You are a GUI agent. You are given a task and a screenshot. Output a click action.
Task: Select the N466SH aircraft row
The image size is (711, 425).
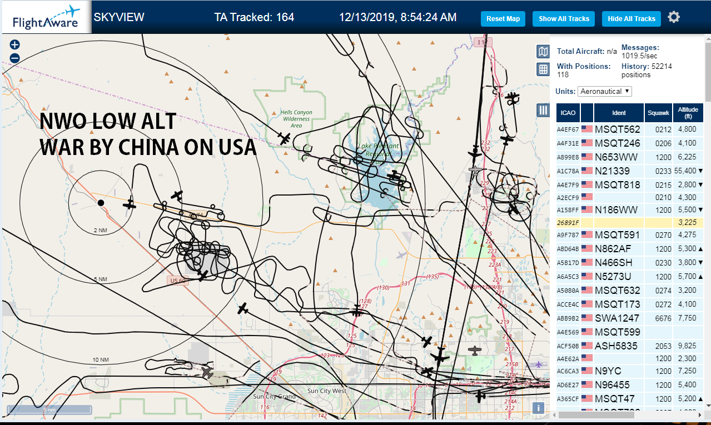click(x=630, y=263)
